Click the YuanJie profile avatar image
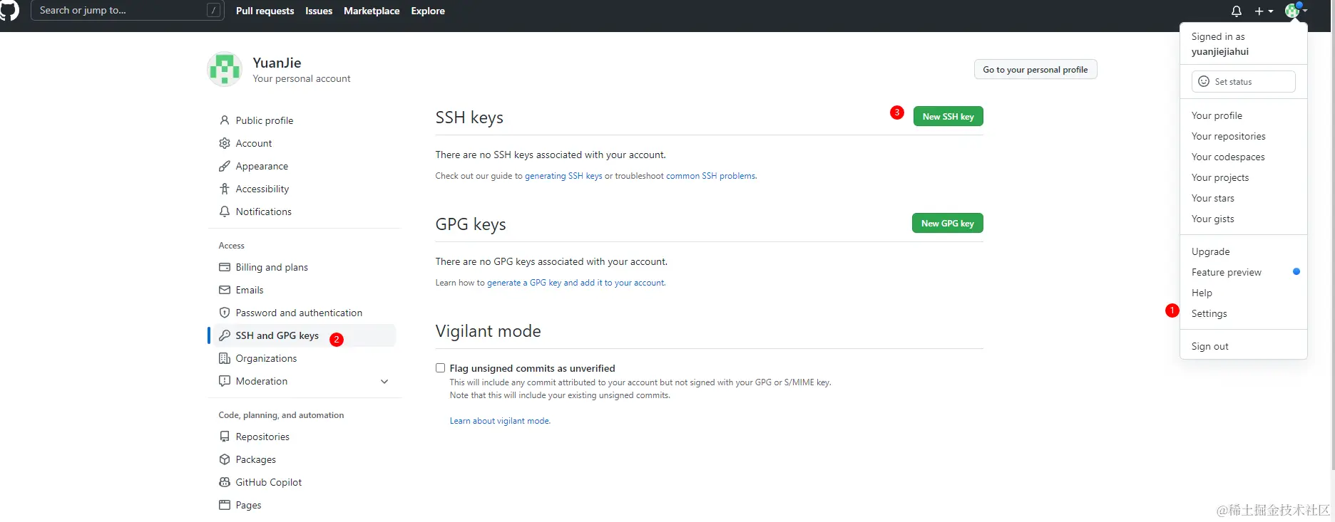 pos(225,69)
